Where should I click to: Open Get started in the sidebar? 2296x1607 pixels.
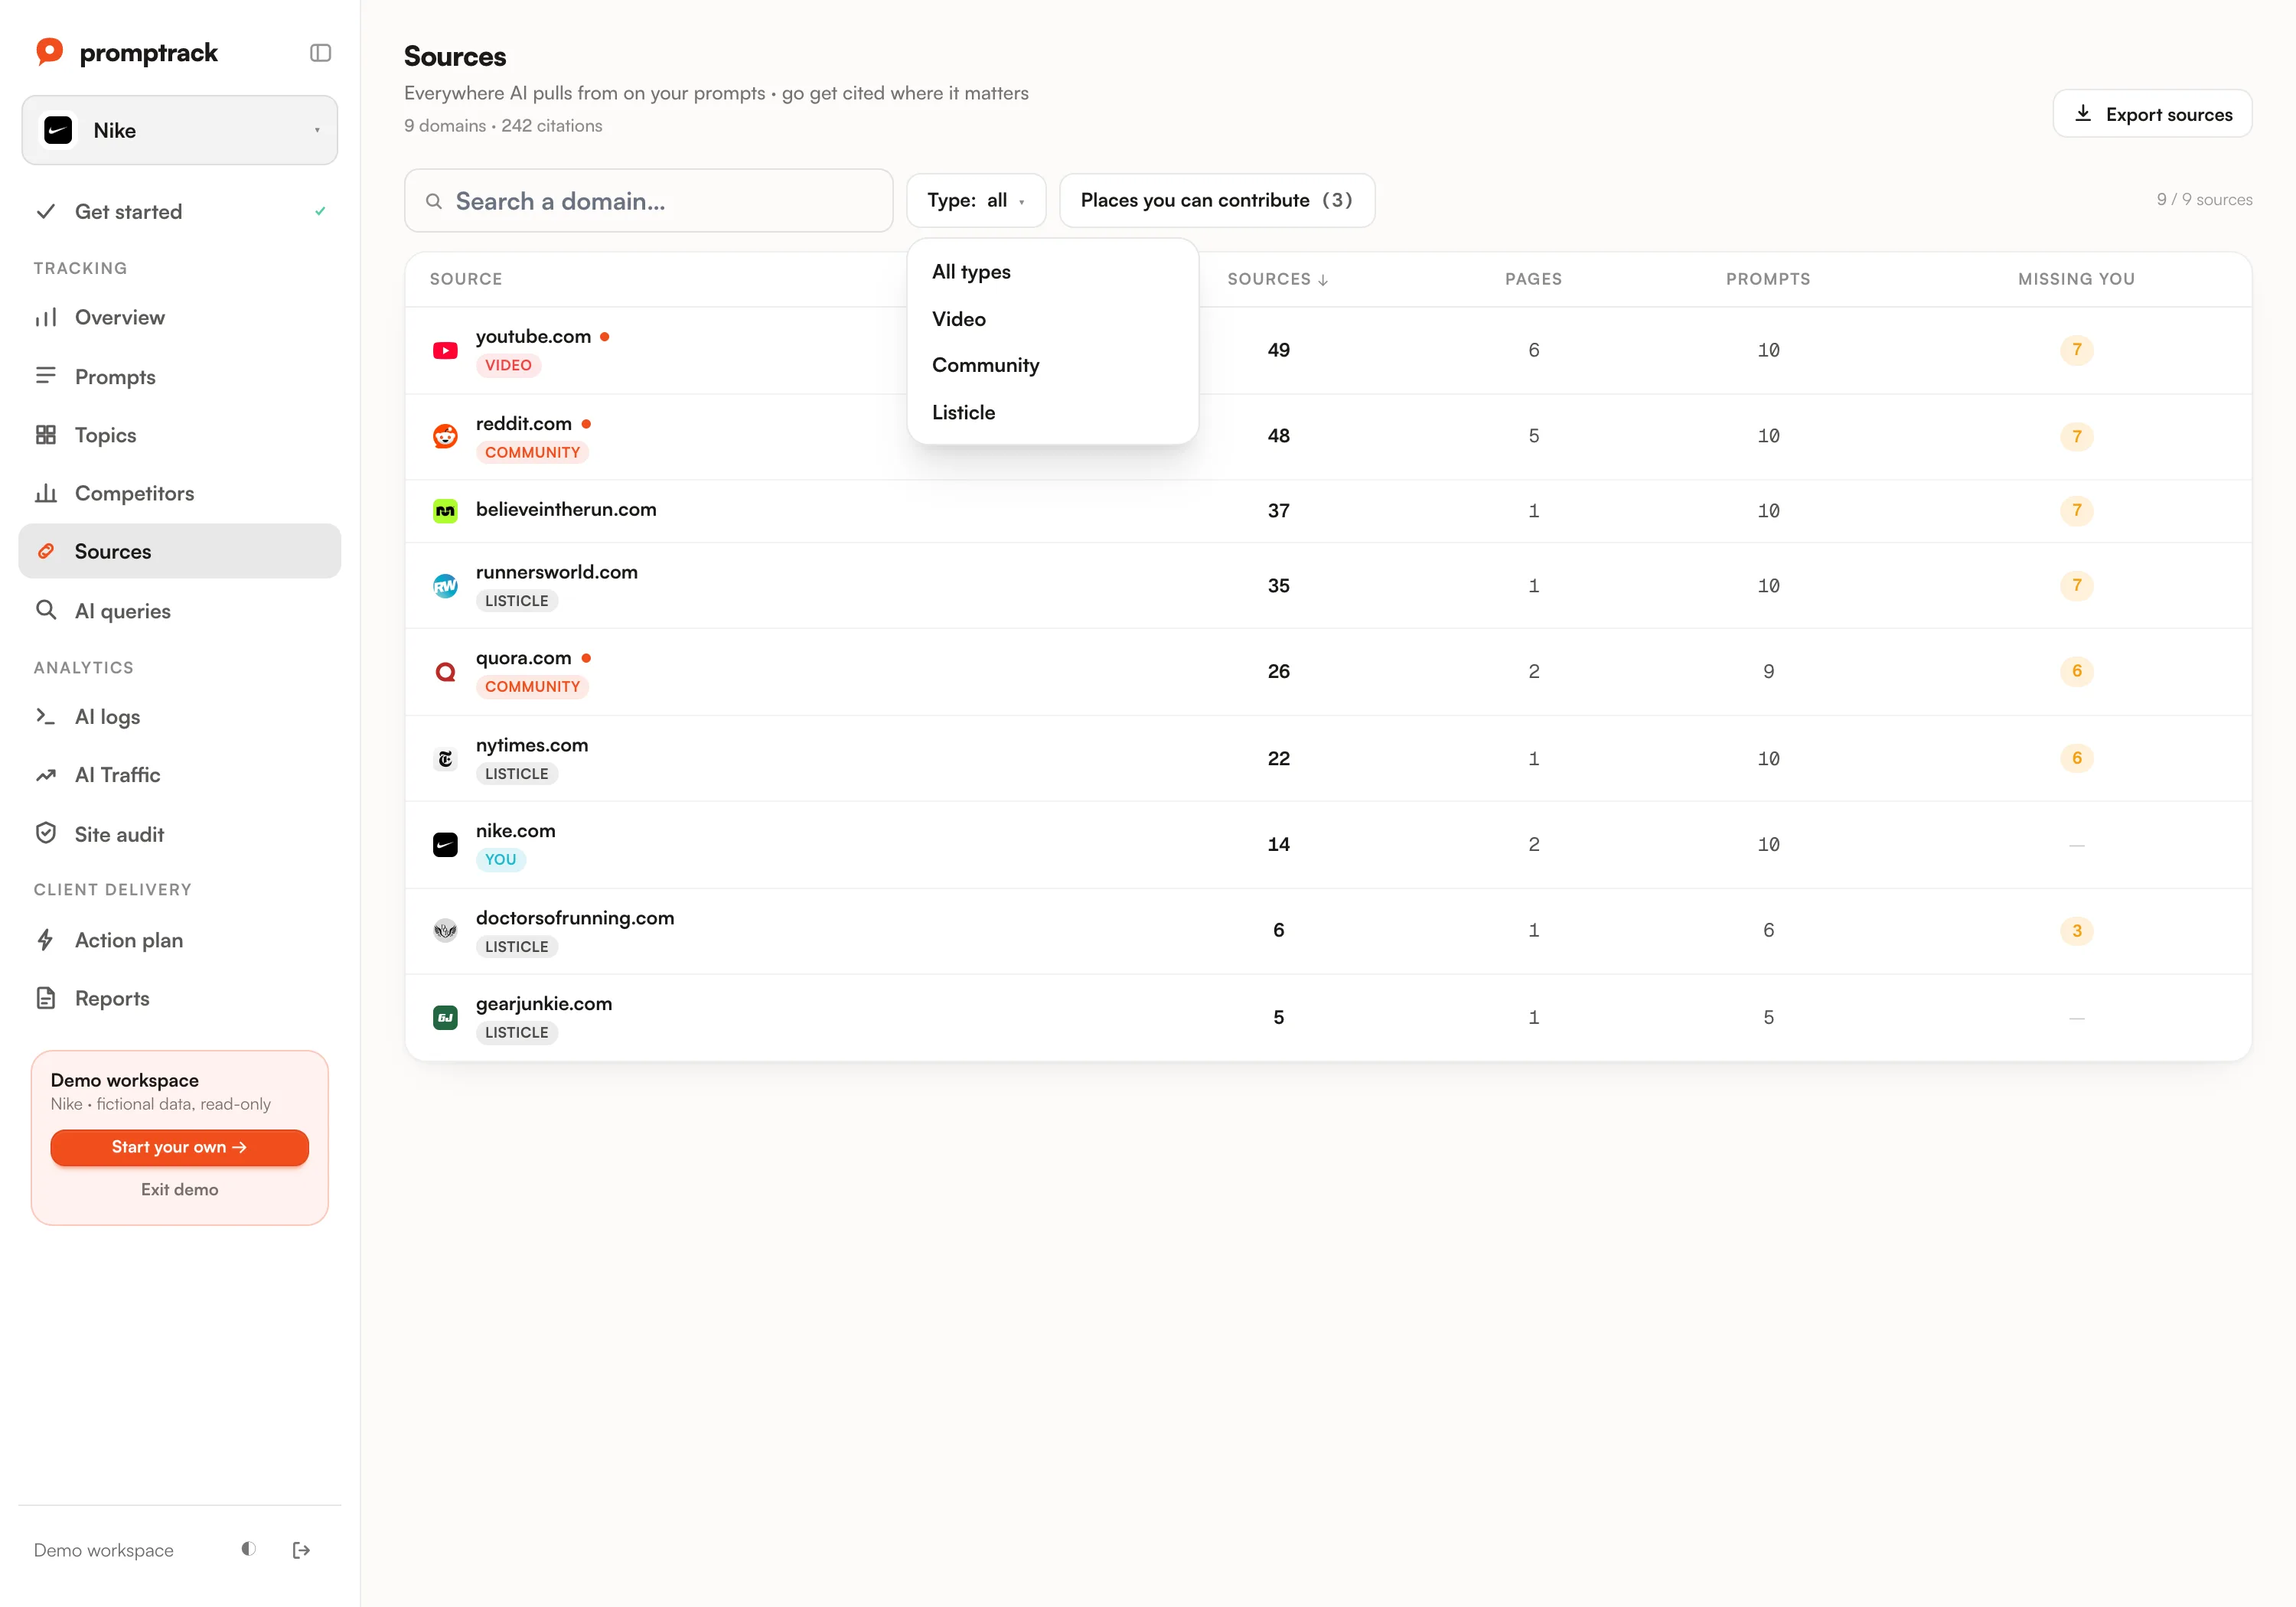pyautogui.click(x=180, y=211)
